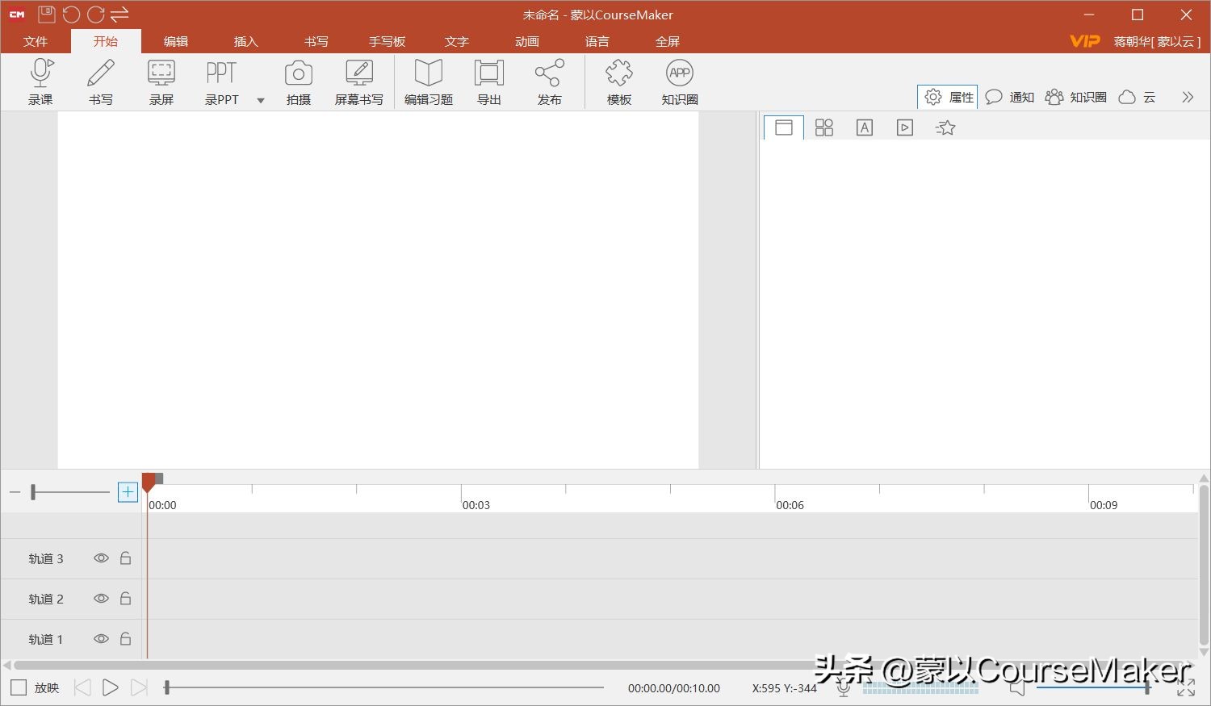
Task: Click the fullscreen expand arrows icon
Action: tap(1186, 687)
